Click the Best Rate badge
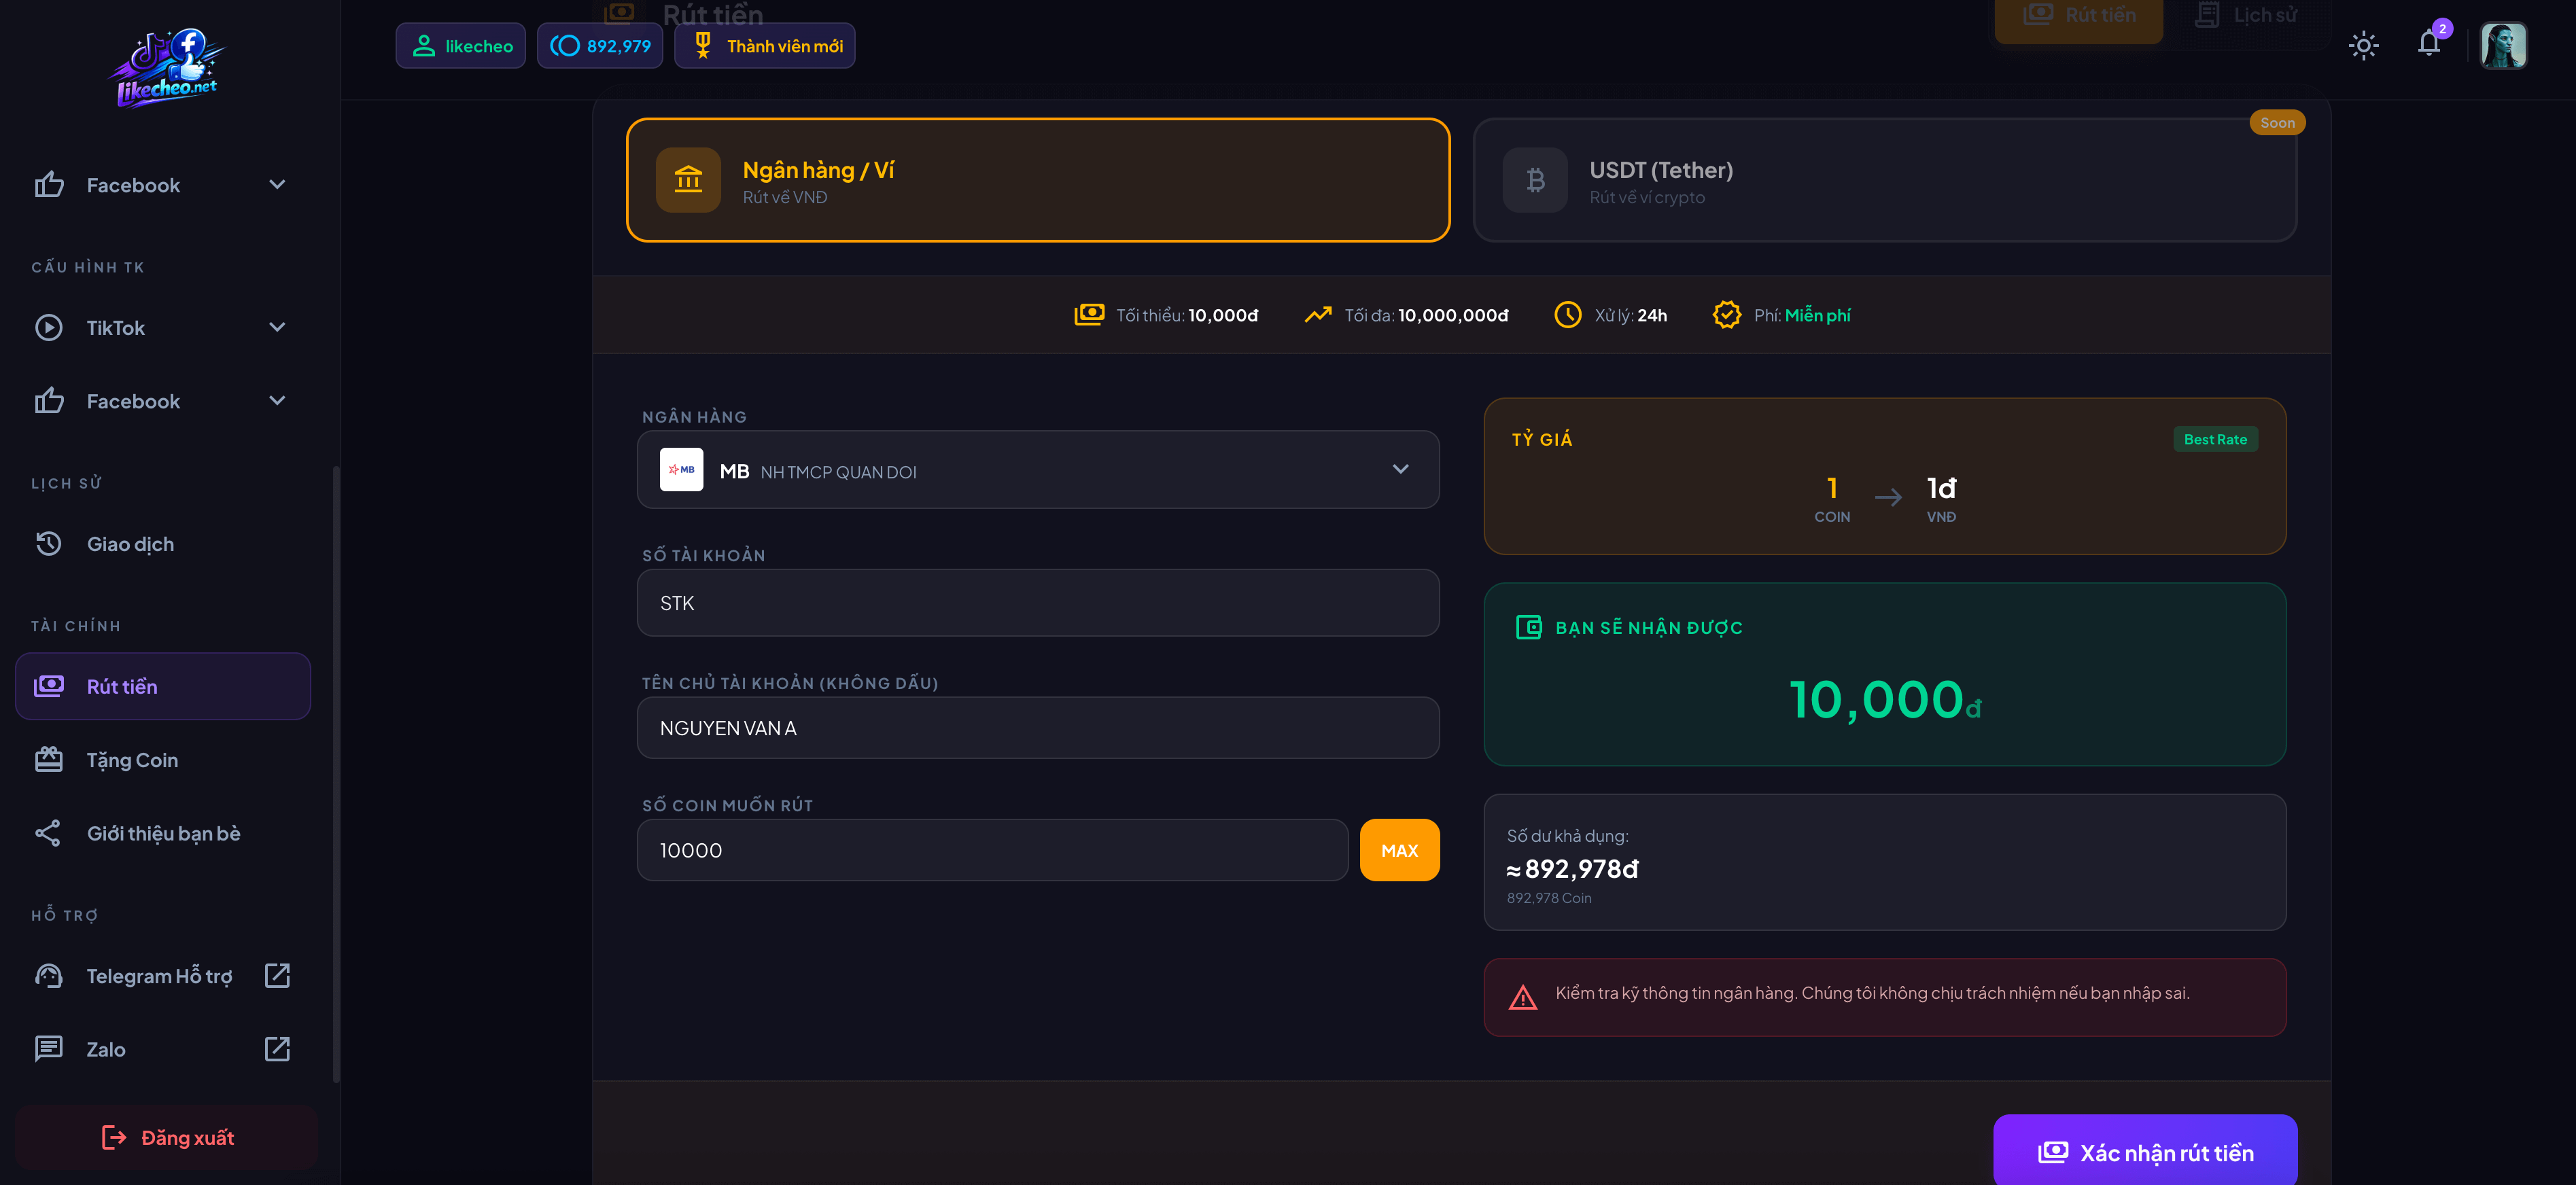This screenshot has width=2576, height=1185. [2215, 440]
